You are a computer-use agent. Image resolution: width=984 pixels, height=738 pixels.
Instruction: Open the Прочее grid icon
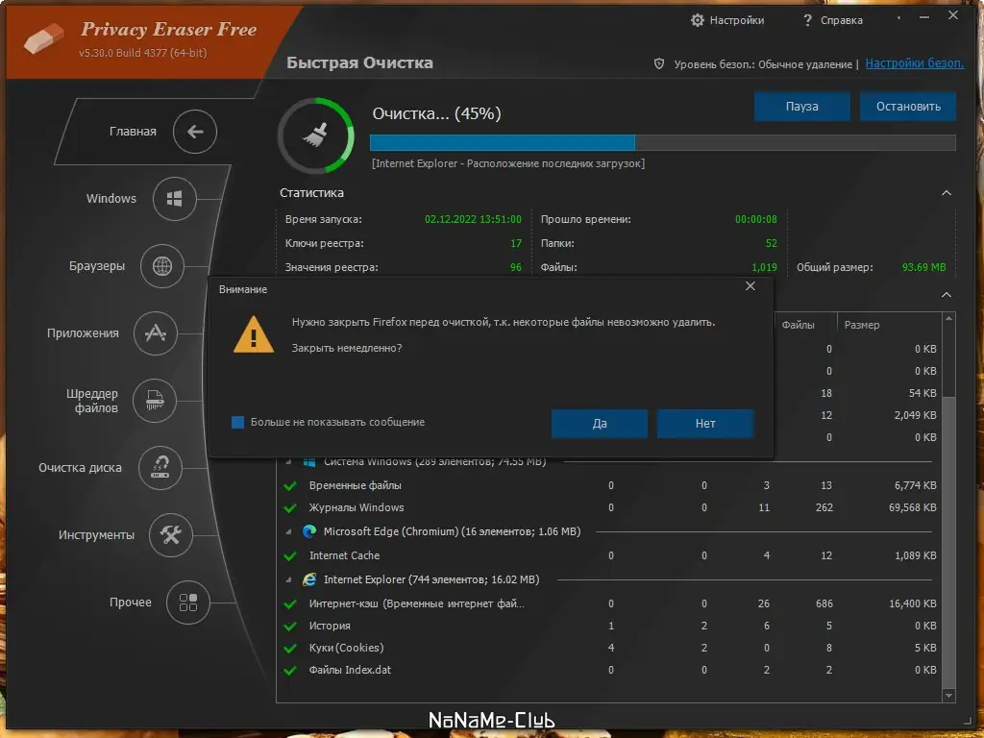187,603
